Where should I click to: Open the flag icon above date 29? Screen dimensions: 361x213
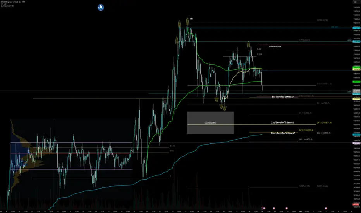tap(264, 208)
